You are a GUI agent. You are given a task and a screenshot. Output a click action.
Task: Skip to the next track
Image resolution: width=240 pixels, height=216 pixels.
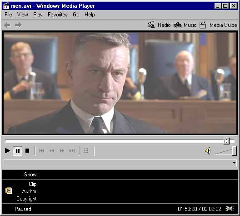click(72, 151)
